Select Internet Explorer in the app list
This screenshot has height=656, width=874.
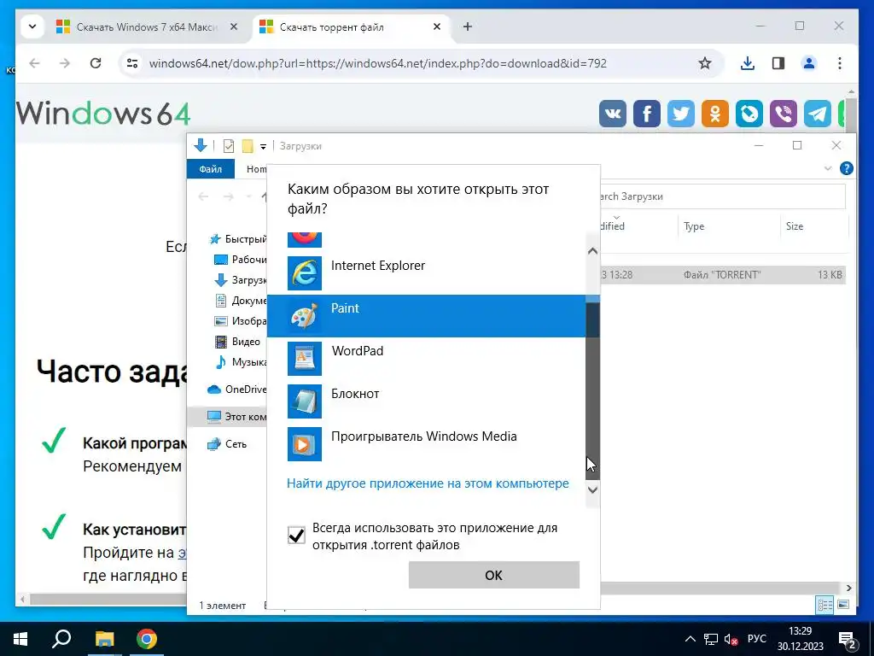(427, 272)
